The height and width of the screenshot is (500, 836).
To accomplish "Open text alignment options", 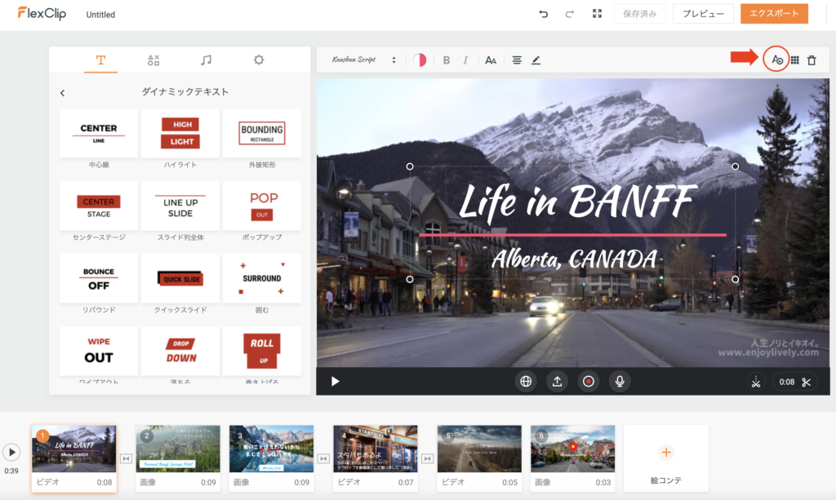I will [517, 60].
